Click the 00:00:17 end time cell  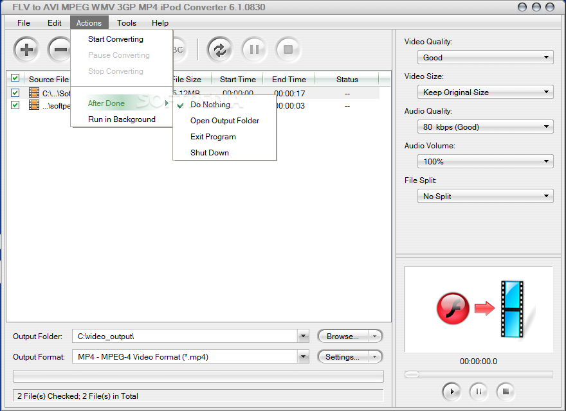pyautogui.click(x=289, y=93)
